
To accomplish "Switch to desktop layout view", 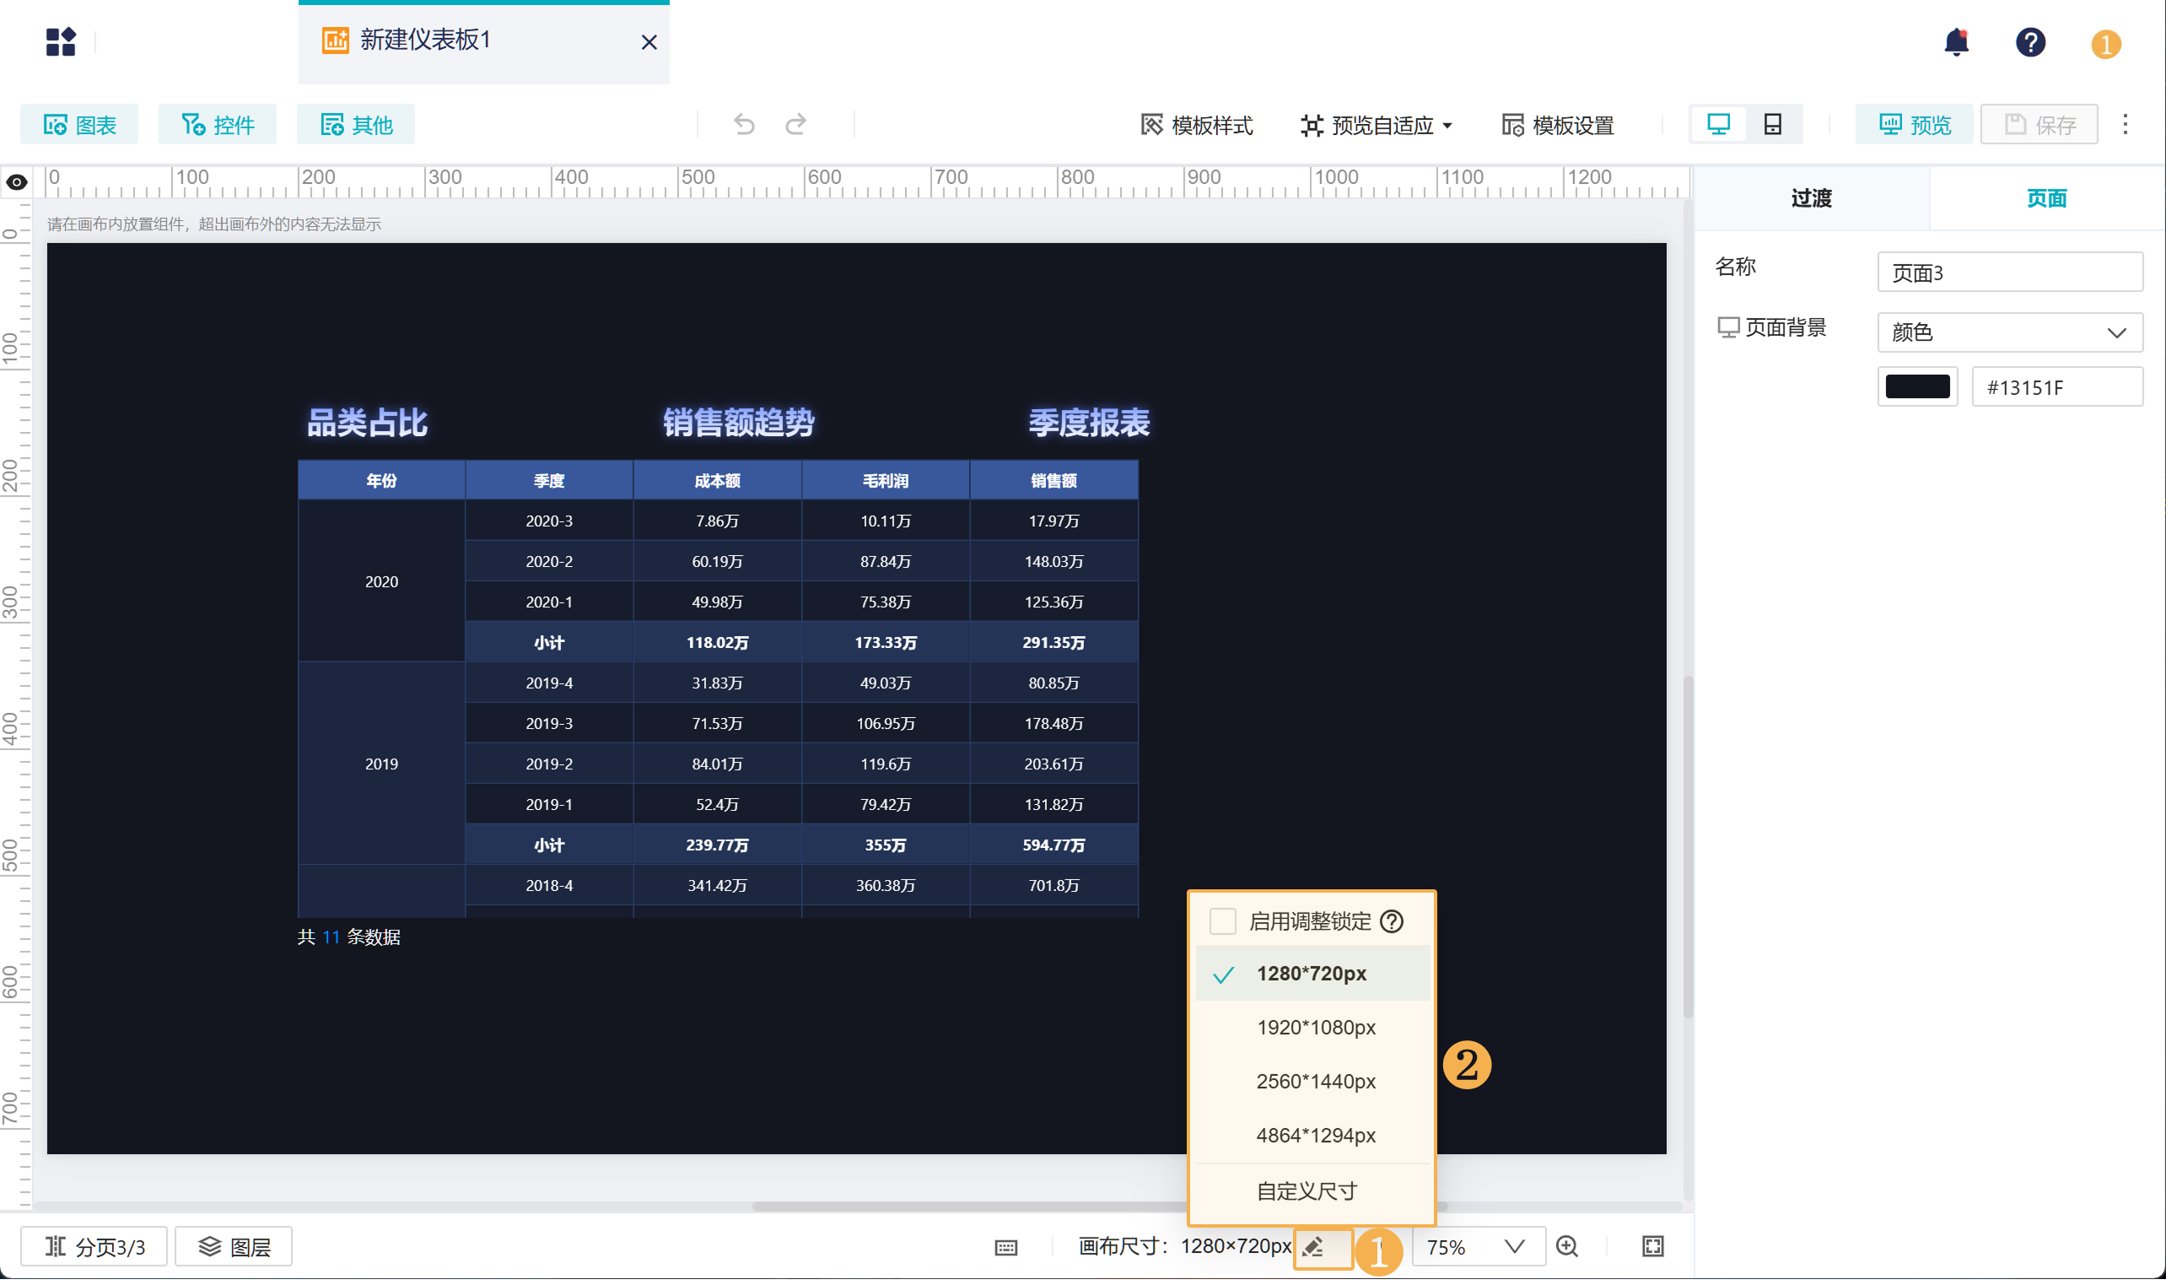I will pyautogui.click(x=1719, y=125).
